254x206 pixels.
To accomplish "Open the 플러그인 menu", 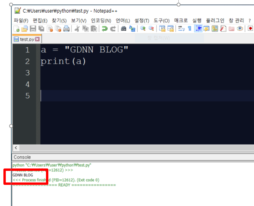I will (215, 20).
